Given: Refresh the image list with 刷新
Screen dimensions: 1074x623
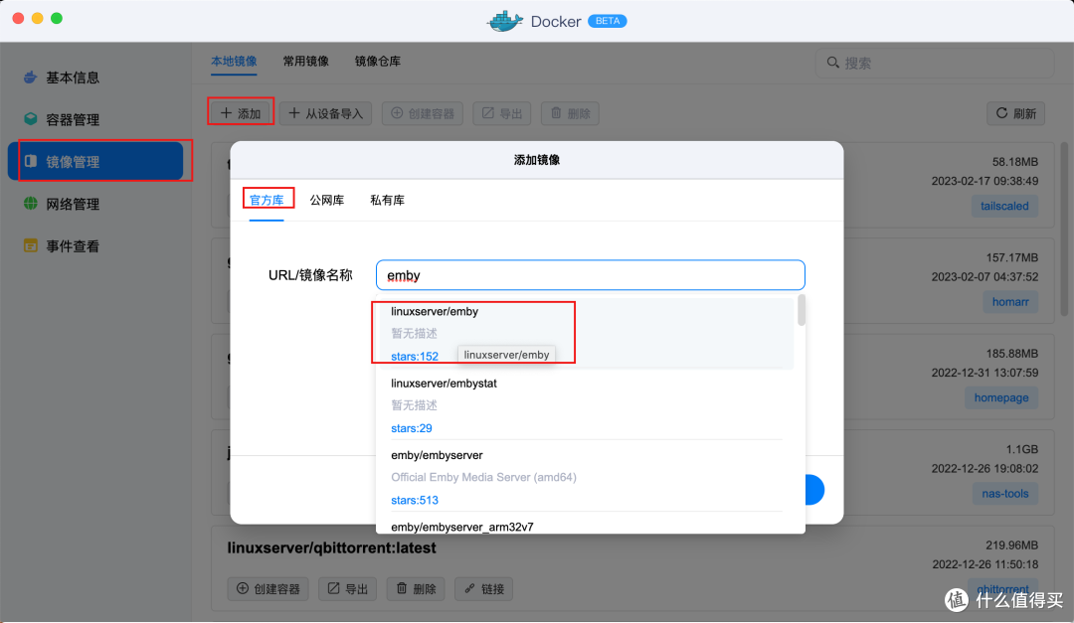Looking at the screenshot, I should (x=1015, y=113).
